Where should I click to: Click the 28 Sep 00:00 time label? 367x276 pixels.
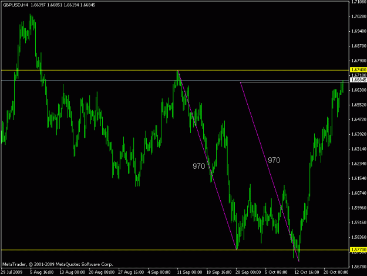pyautogui.click(x=248, y=272)
